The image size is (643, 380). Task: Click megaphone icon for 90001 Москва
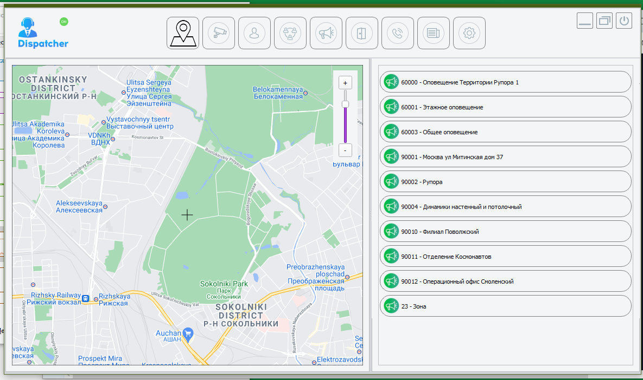click(391, 156)
